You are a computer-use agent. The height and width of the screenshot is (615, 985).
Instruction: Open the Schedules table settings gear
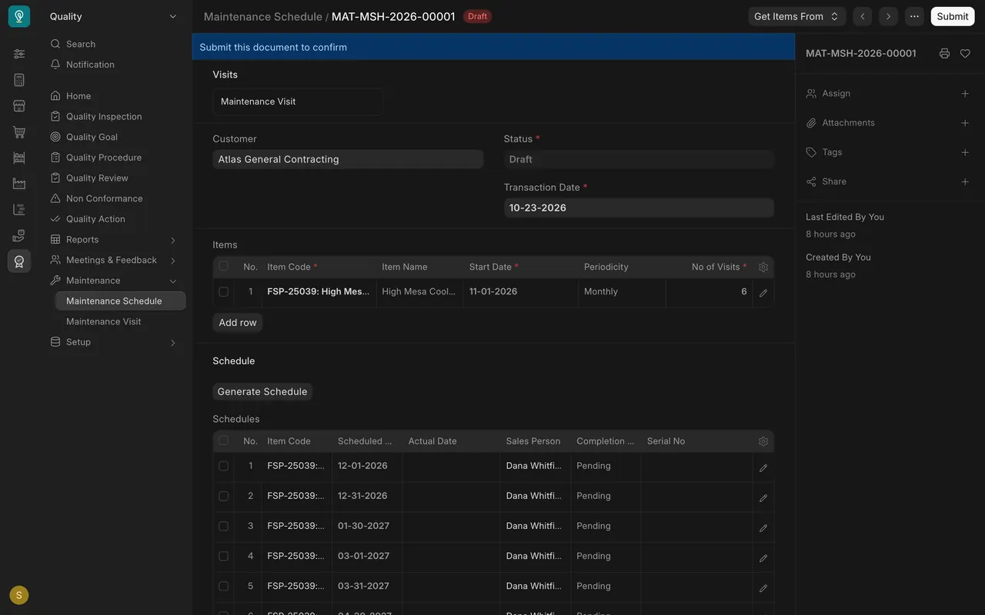(763, 441)
